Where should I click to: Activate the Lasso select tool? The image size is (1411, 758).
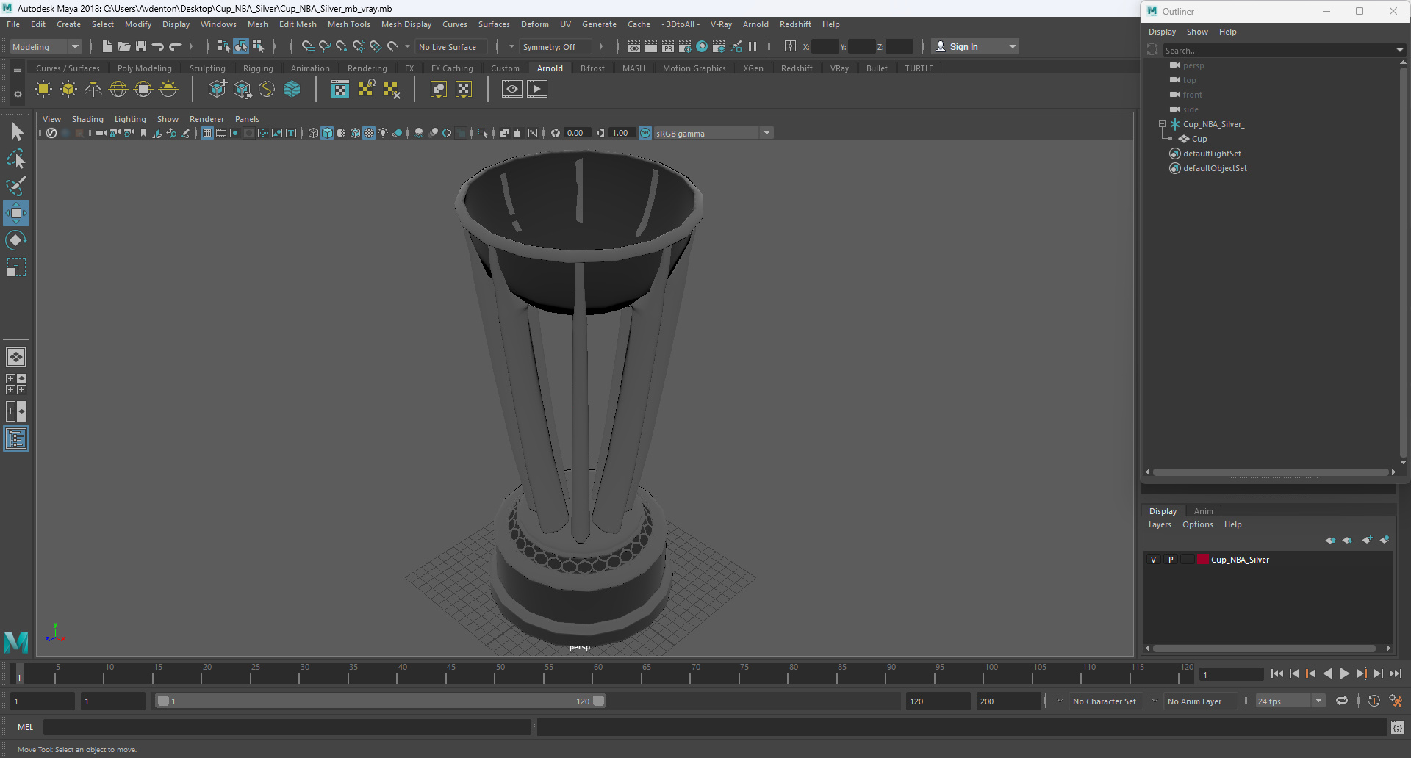point(16,159)
